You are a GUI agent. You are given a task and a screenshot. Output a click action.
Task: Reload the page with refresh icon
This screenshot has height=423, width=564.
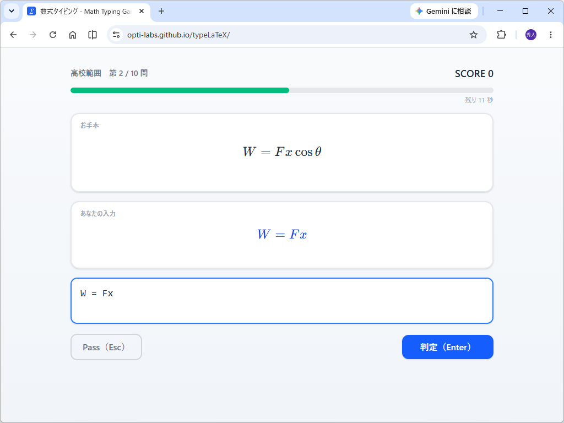click(x=53, y=35)
